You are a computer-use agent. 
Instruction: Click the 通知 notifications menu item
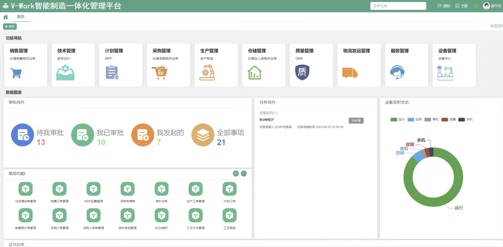tap(444, 6)
